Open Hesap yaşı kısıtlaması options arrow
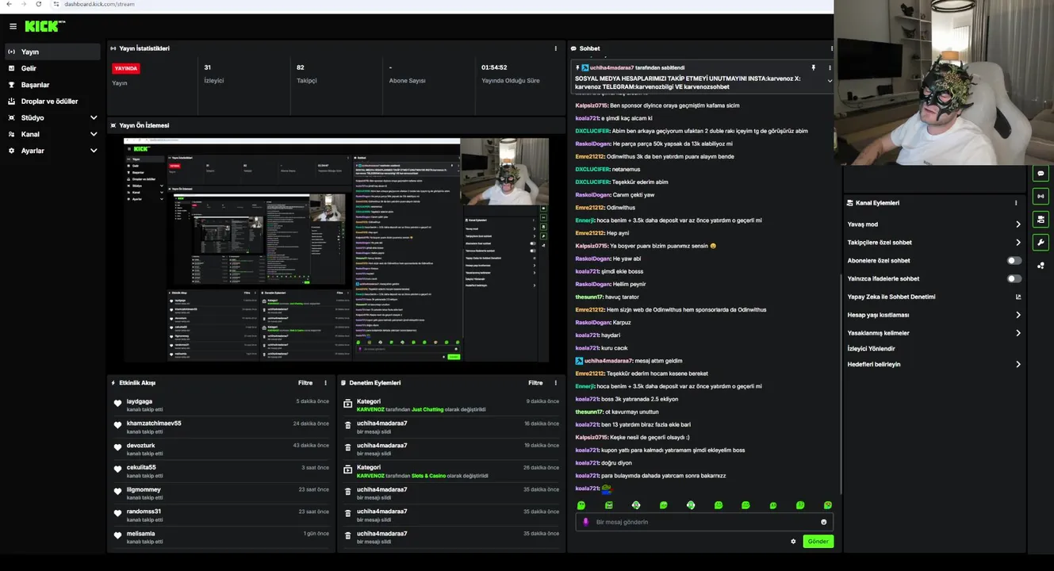The width and height of the screenshot is (1054, 571). (x=1018, y=315)
